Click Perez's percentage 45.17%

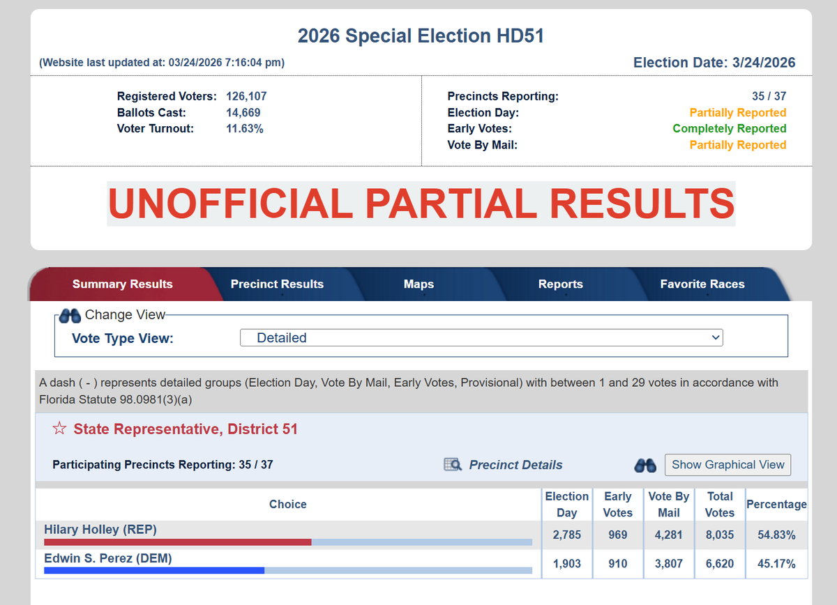click(776, 564)
